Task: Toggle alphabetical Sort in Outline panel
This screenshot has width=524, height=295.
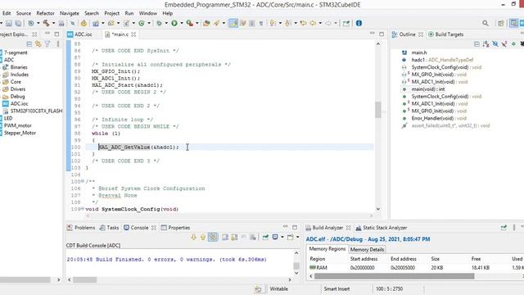Action: click(486, 44)
